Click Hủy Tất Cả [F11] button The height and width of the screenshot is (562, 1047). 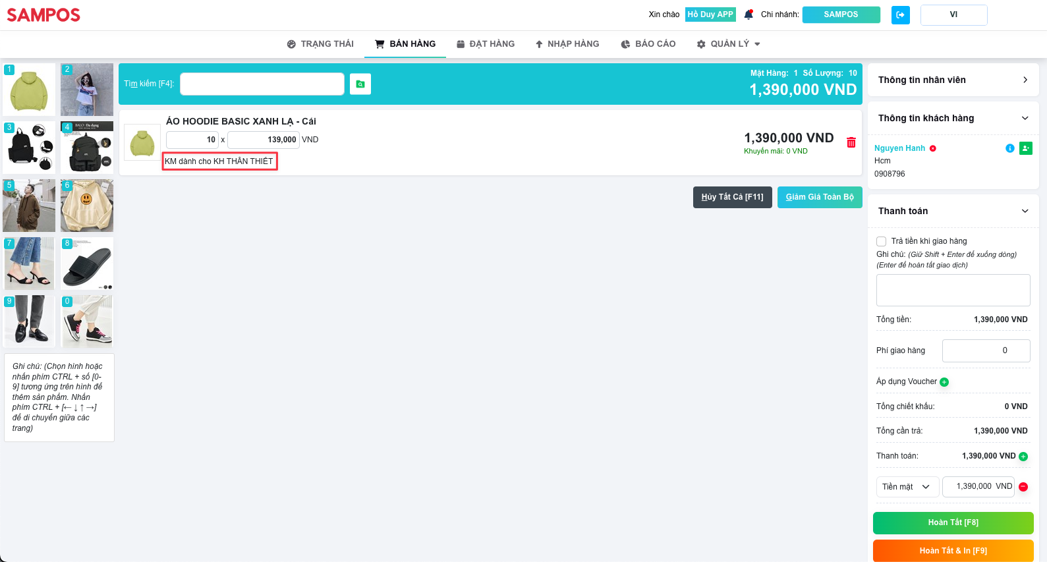click(x=733, y=197)
